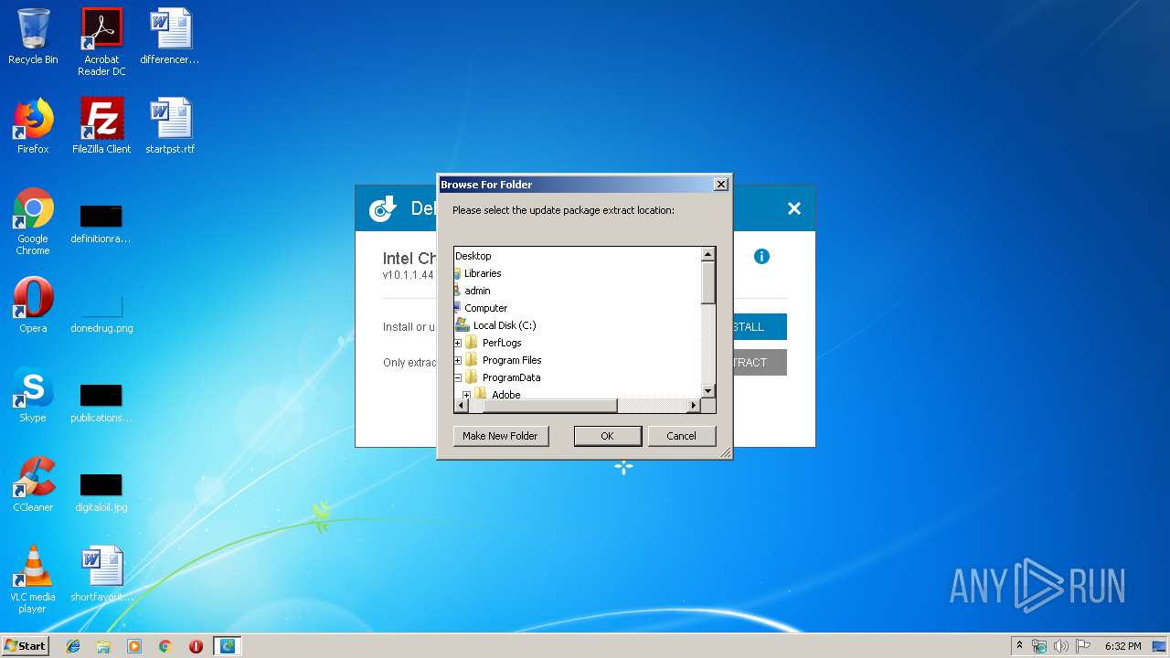The width and height of the screenshot is (1170, 658).
Task: Click the info icon in Dell update window
Action: (761, 257)
